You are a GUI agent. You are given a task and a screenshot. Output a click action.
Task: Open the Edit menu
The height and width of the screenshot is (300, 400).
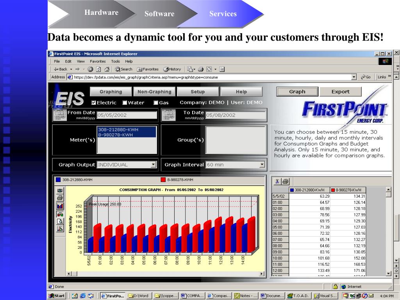[x=68, y=61]
